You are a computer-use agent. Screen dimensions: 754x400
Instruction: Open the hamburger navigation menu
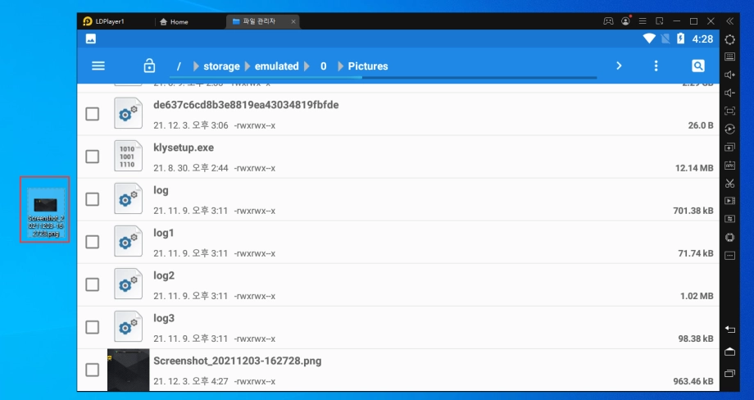pyautogui.click(x=98, y=66)
